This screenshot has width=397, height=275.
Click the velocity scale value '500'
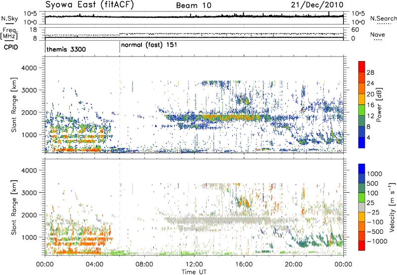coord(373,184)
